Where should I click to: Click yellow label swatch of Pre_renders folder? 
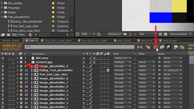53,3
